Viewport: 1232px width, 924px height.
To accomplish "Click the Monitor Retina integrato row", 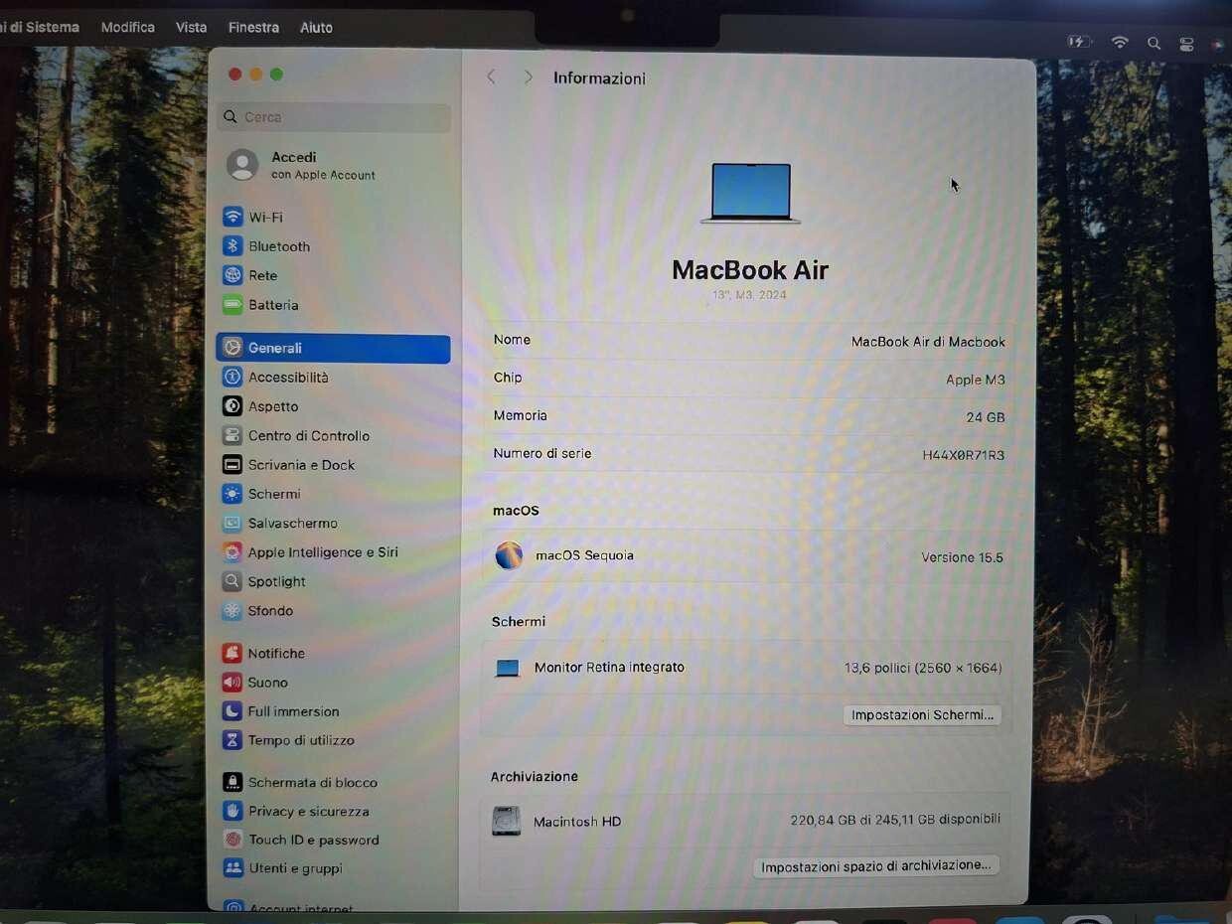I will tap(745, 668).
